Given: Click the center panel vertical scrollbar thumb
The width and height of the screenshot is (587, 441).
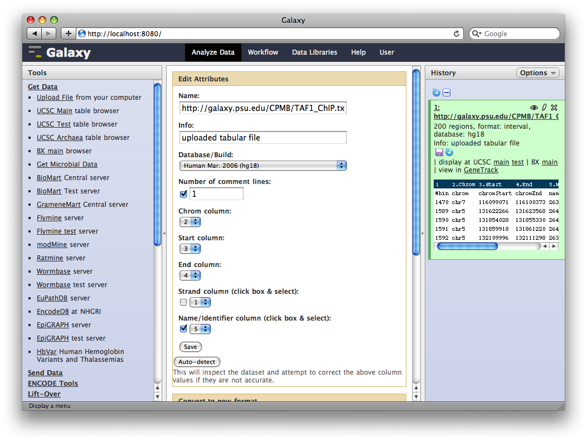Looking at the screenshot, I should coord(416,163).
